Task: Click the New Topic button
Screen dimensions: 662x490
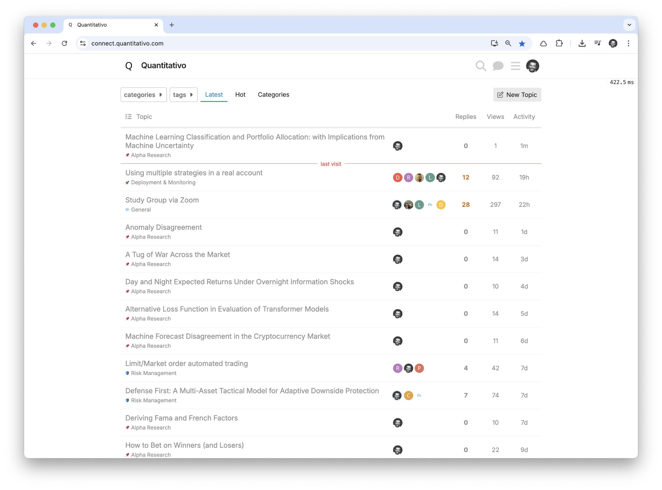Action: [517, 95]
